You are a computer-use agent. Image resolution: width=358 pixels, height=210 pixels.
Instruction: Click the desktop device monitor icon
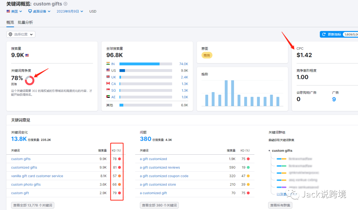pos(30,11)
